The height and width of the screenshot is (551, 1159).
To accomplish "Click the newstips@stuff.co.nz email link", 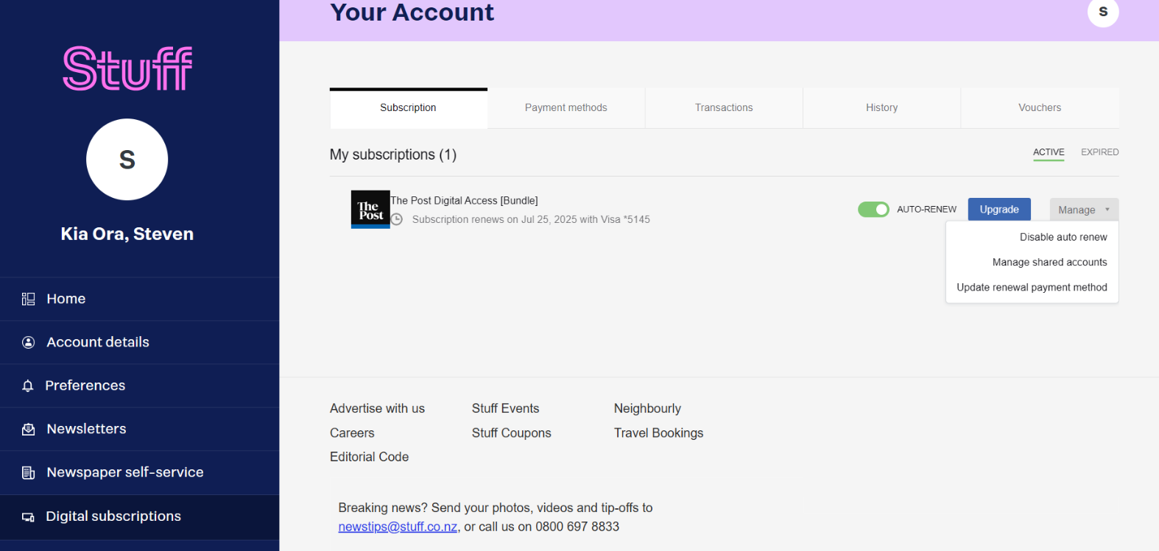I will (398, 527).
